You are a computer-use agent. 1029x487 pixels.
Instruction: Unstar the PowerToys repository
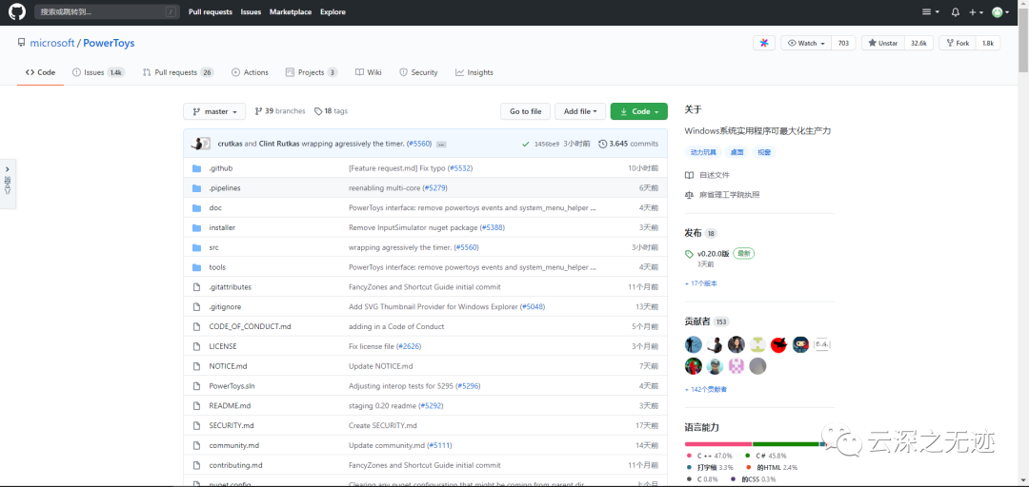883,43
